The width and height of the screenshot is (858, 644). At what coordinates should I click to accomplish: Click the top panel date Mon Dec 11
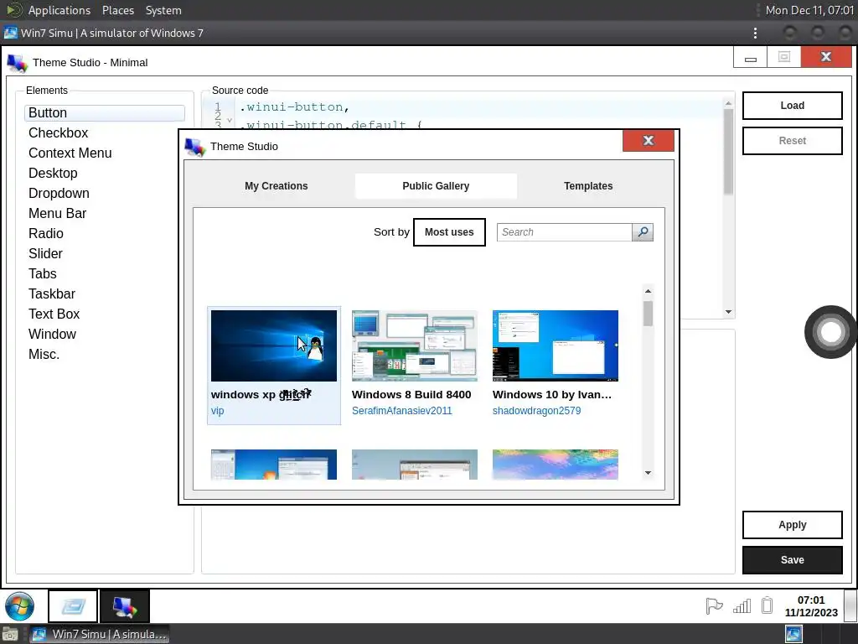(x=809, y=10)
